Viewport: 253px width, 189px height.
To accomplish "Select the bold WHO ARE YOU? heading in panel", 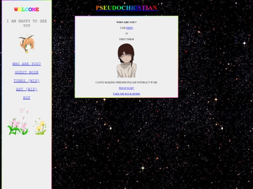I will click(126, 22).
